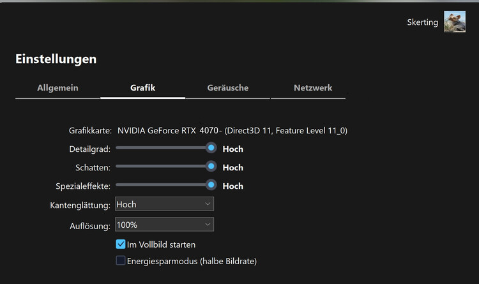Expand the Kantenglättung chevron arrow
The image size is (479, 284).
[x=208, y=204]
